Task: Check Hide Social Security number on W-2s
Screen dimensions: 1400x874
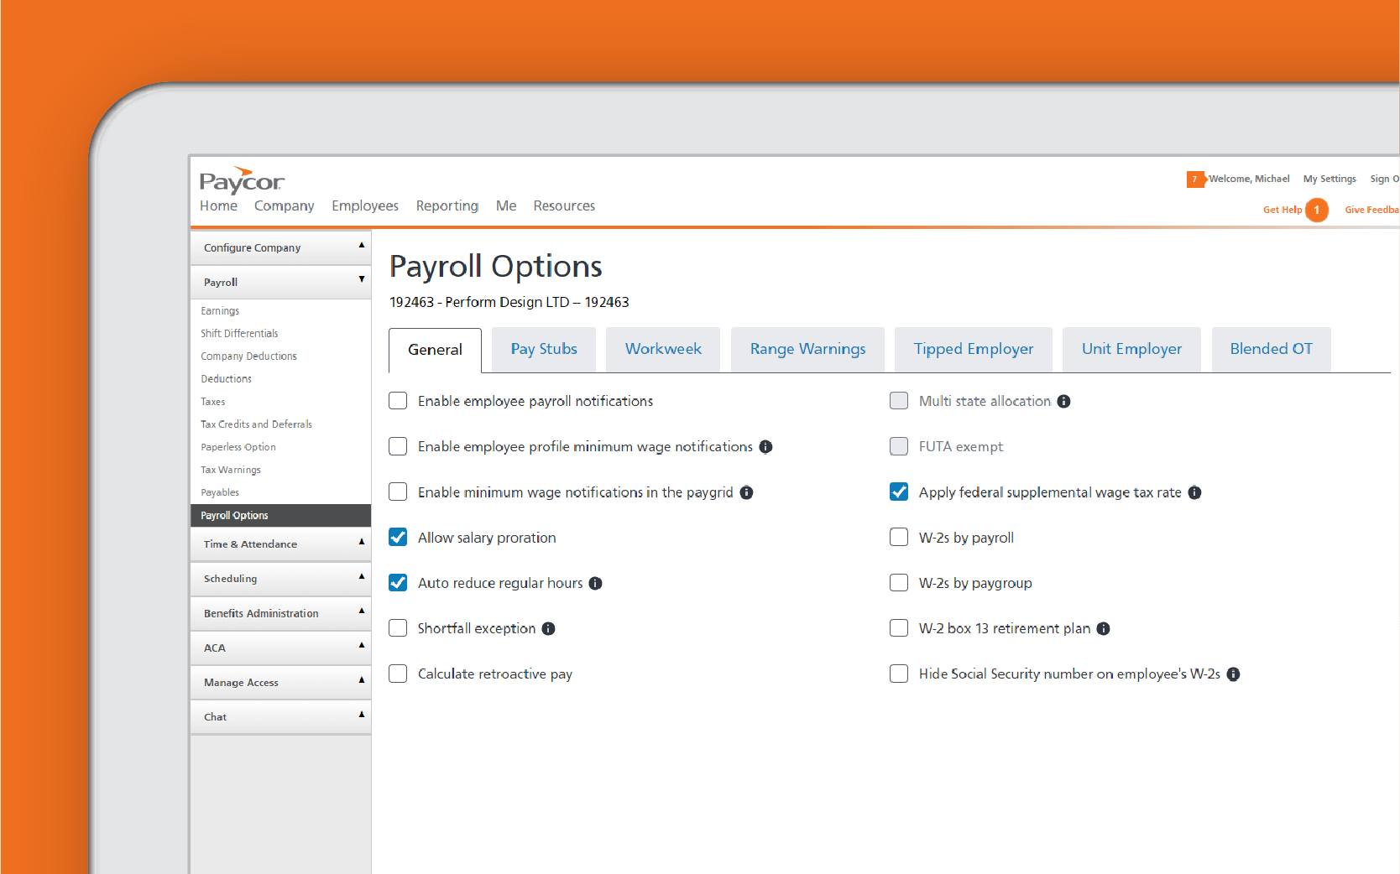Action: click(899, 673)
